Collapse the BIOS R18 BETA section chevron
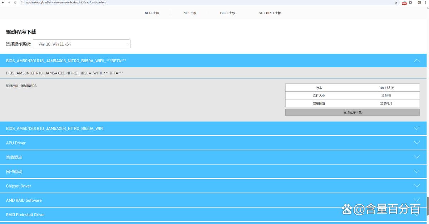Image resolution: width=429 pixels, height=224 pixels. 416,60
